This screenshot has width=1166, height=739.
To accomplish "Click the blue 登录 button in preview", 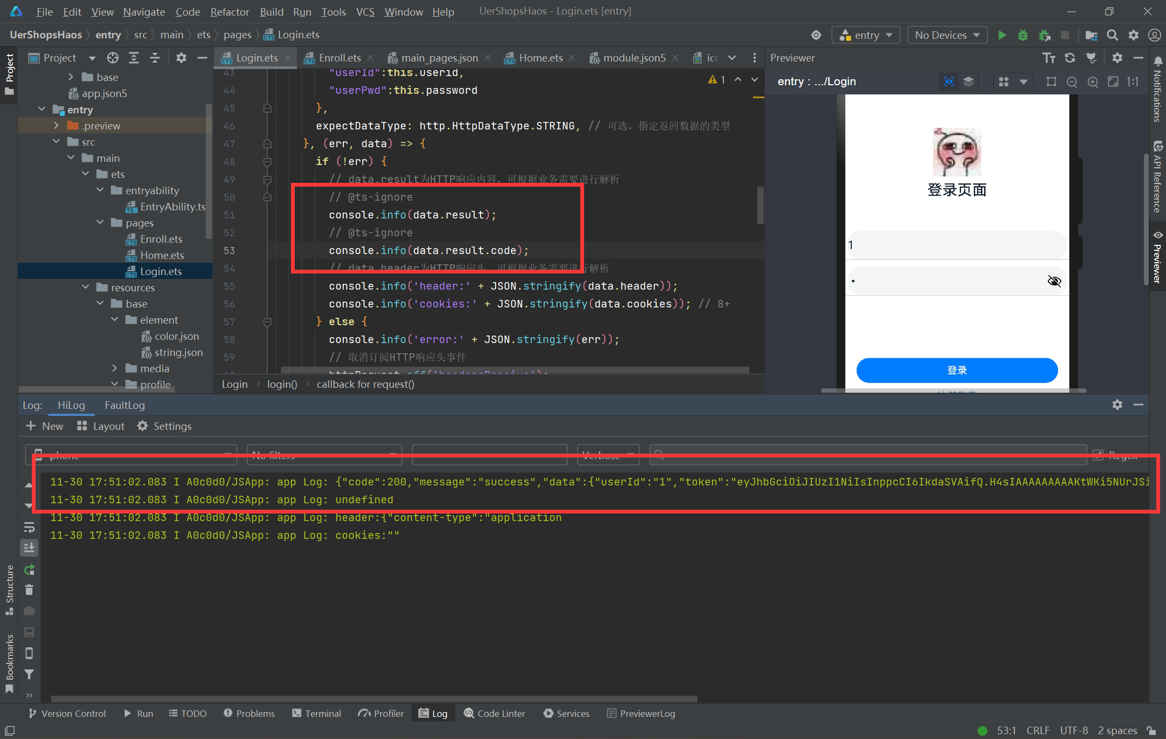I will pos(957,370).
